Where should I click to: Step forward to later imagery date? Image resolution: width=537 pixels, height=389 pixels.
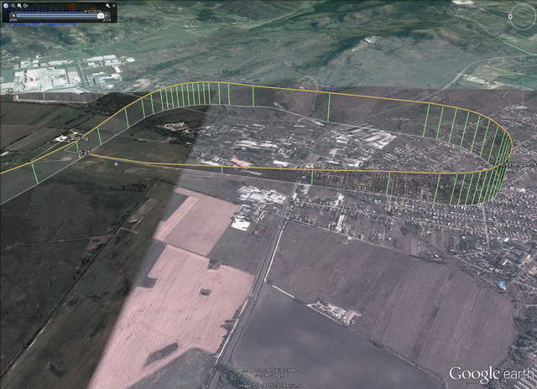pos(107,15)
